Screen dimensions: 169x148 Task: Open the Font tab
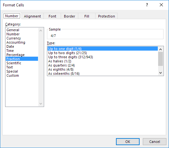tap(52, 16)
